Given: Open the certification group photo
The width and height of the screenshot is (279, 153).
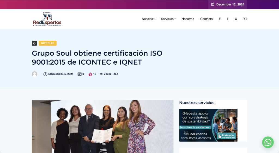Looking at the screenshot, I should (103, 127).
